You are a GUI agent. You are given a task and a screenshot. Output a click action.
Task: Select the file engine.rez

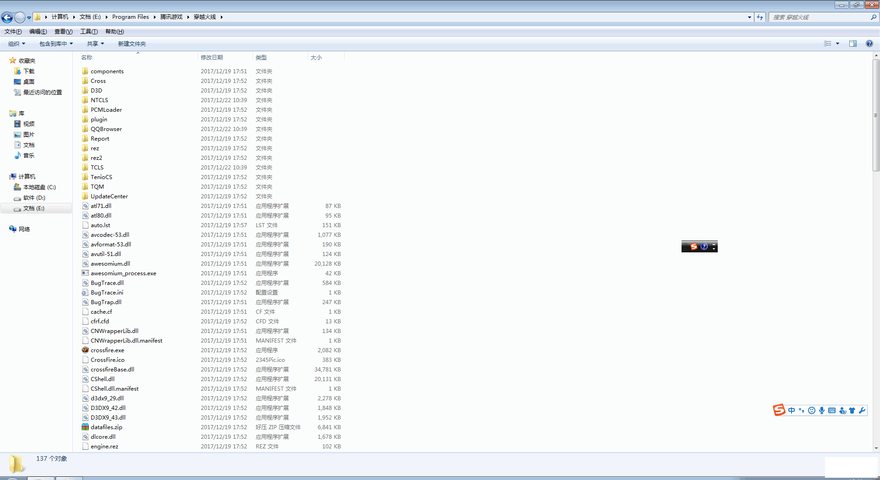click(x=104, y=446)
